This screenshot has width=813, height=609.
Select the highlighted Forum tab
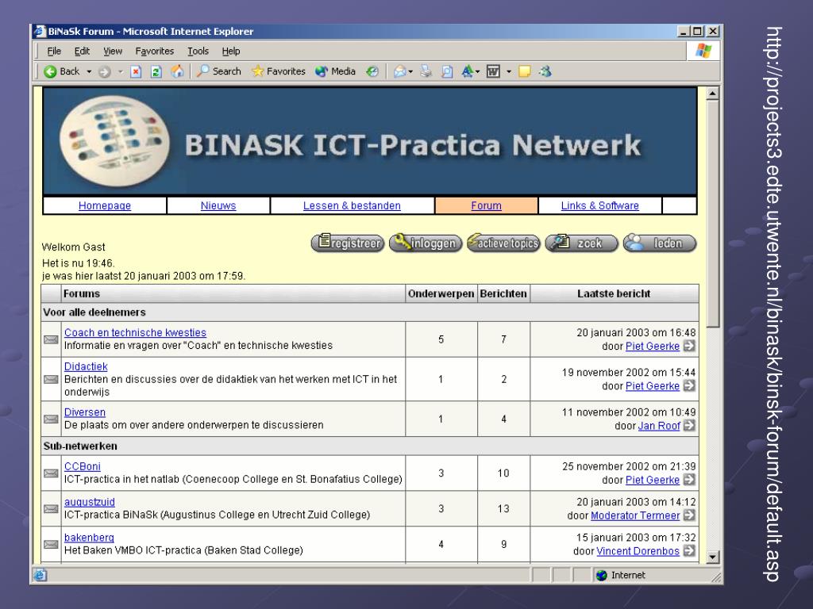tap(487, 205)
